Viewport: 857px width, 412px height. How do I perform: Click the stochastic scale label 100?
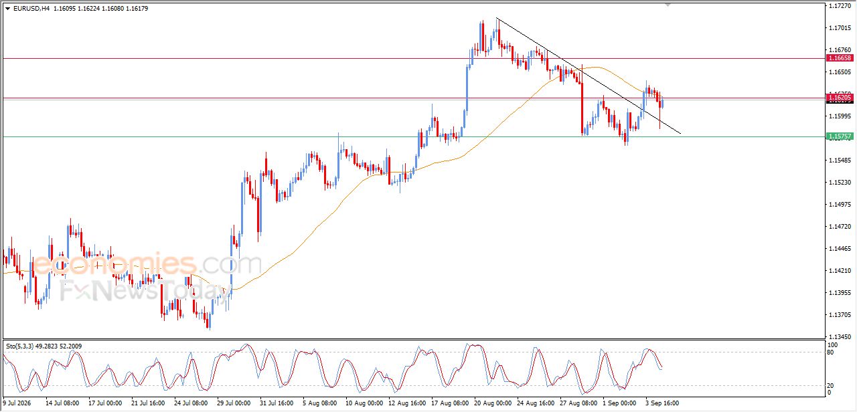coord(834,345)
